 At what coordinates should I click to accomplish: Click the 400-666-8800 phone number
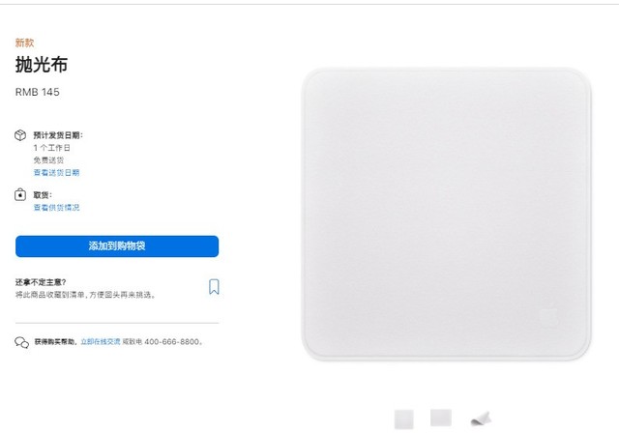[172, 341]
